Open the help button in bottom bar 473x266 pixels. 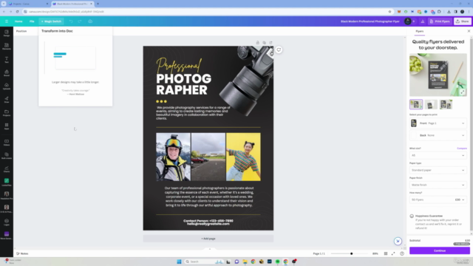tap(402, 253)
